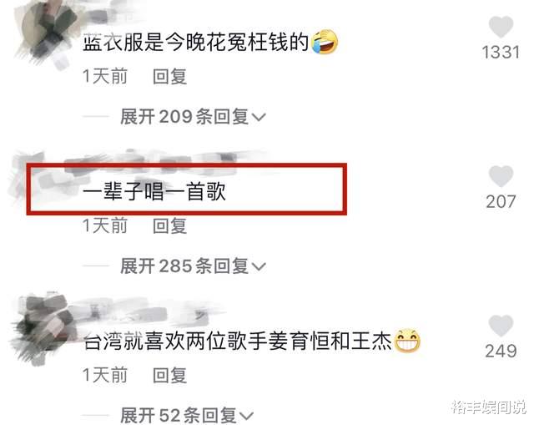
Task: Expand the 52 replies thread
Action: pyautogui.click(x=187, y=415)
